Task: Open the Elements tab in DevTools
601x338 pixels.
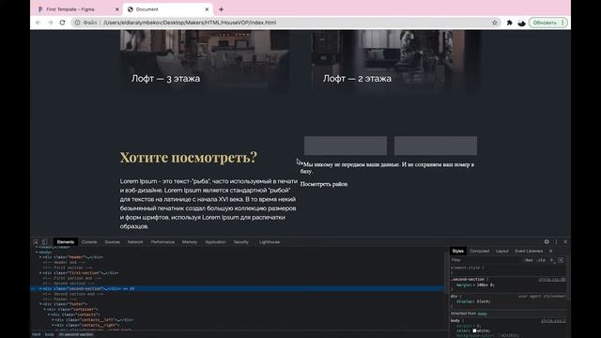Action: (66, 242)
